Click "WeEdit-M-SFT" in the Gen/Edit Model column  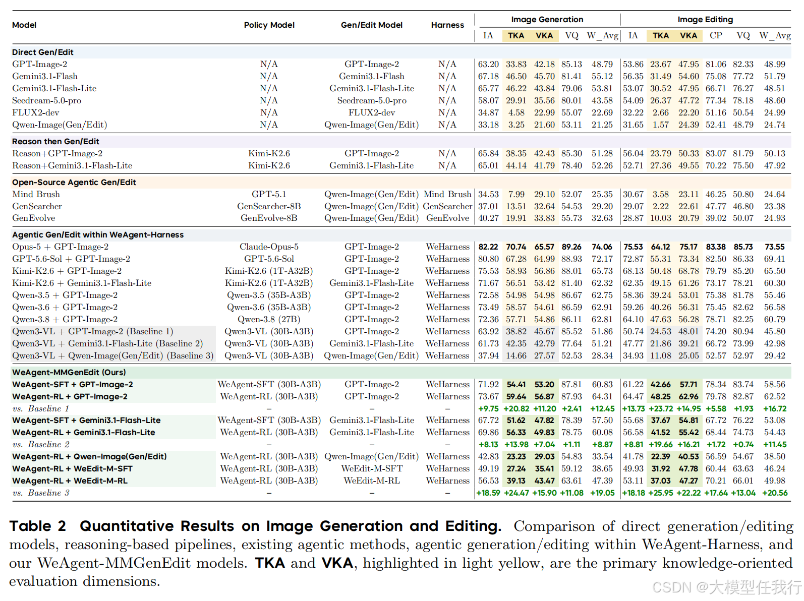coord(372,469)
